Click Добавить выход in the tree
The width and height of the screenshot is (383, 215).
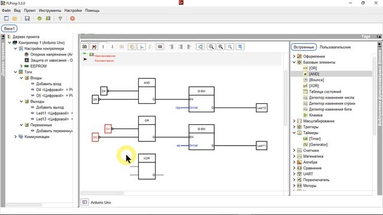click(x=50, y=107)
